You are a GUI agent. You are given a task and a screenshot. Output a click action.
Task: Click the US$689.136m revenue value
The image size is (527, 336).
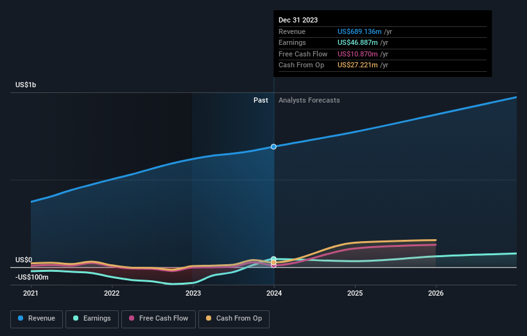[x=359, y=31]
